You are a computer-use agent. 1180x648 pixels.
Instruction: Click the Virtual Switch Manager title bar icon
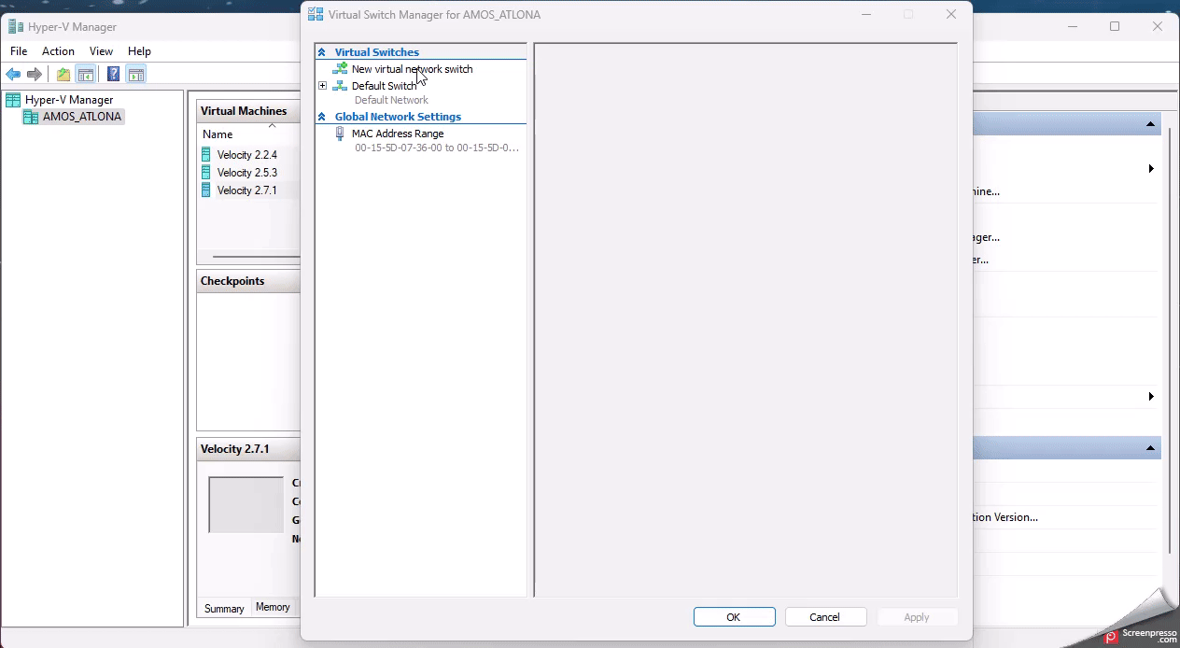click(316, 14)
